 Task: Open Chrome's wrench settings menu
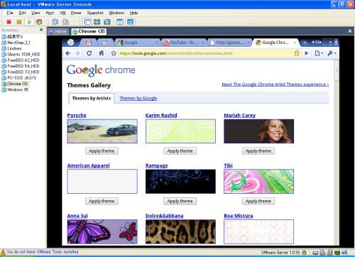(x=332, y=53)
